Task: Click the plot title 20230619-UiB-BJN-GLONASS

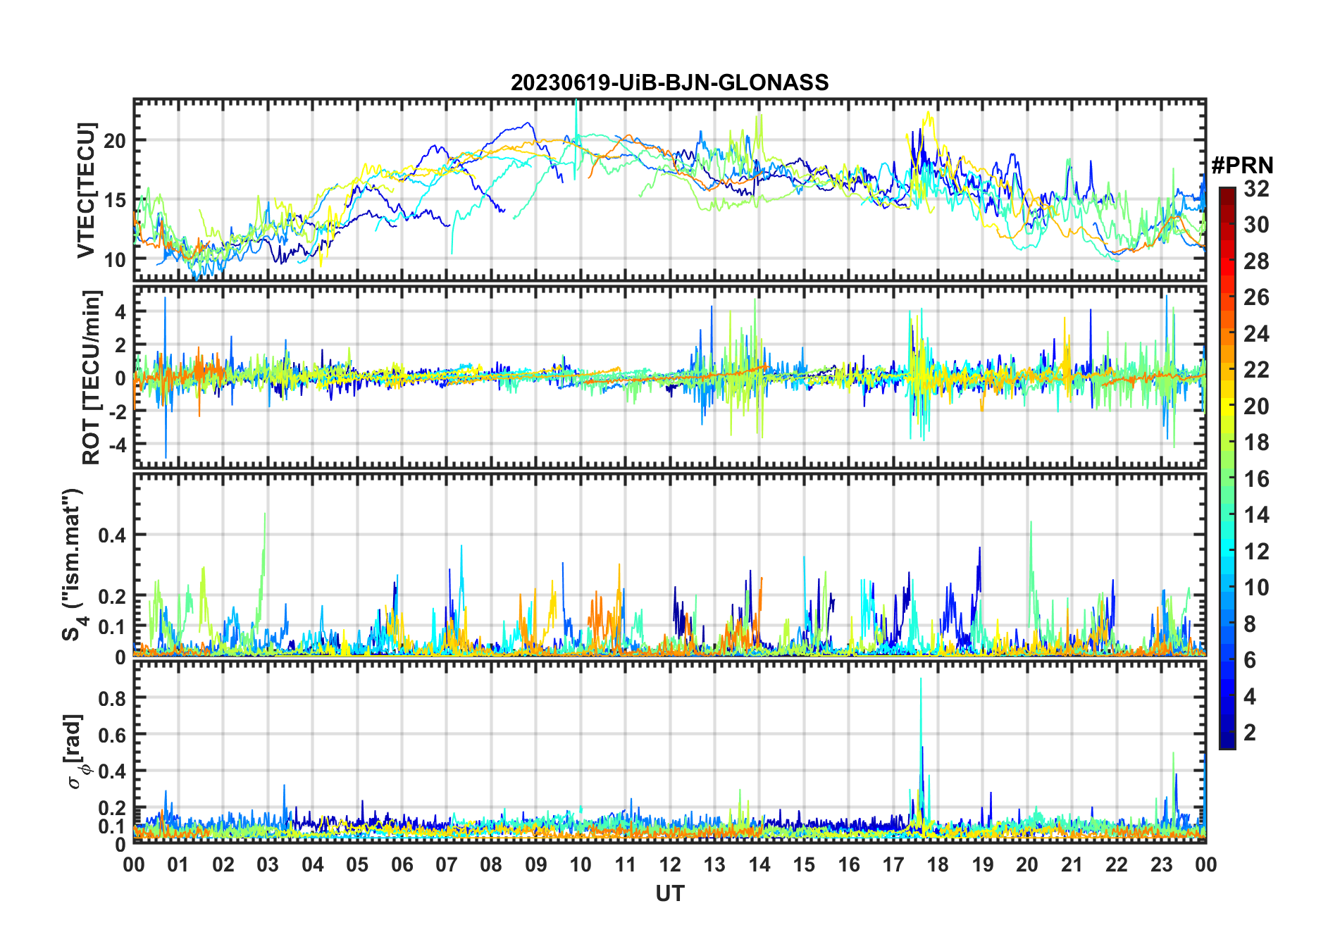Action: [x=669, y=83]
